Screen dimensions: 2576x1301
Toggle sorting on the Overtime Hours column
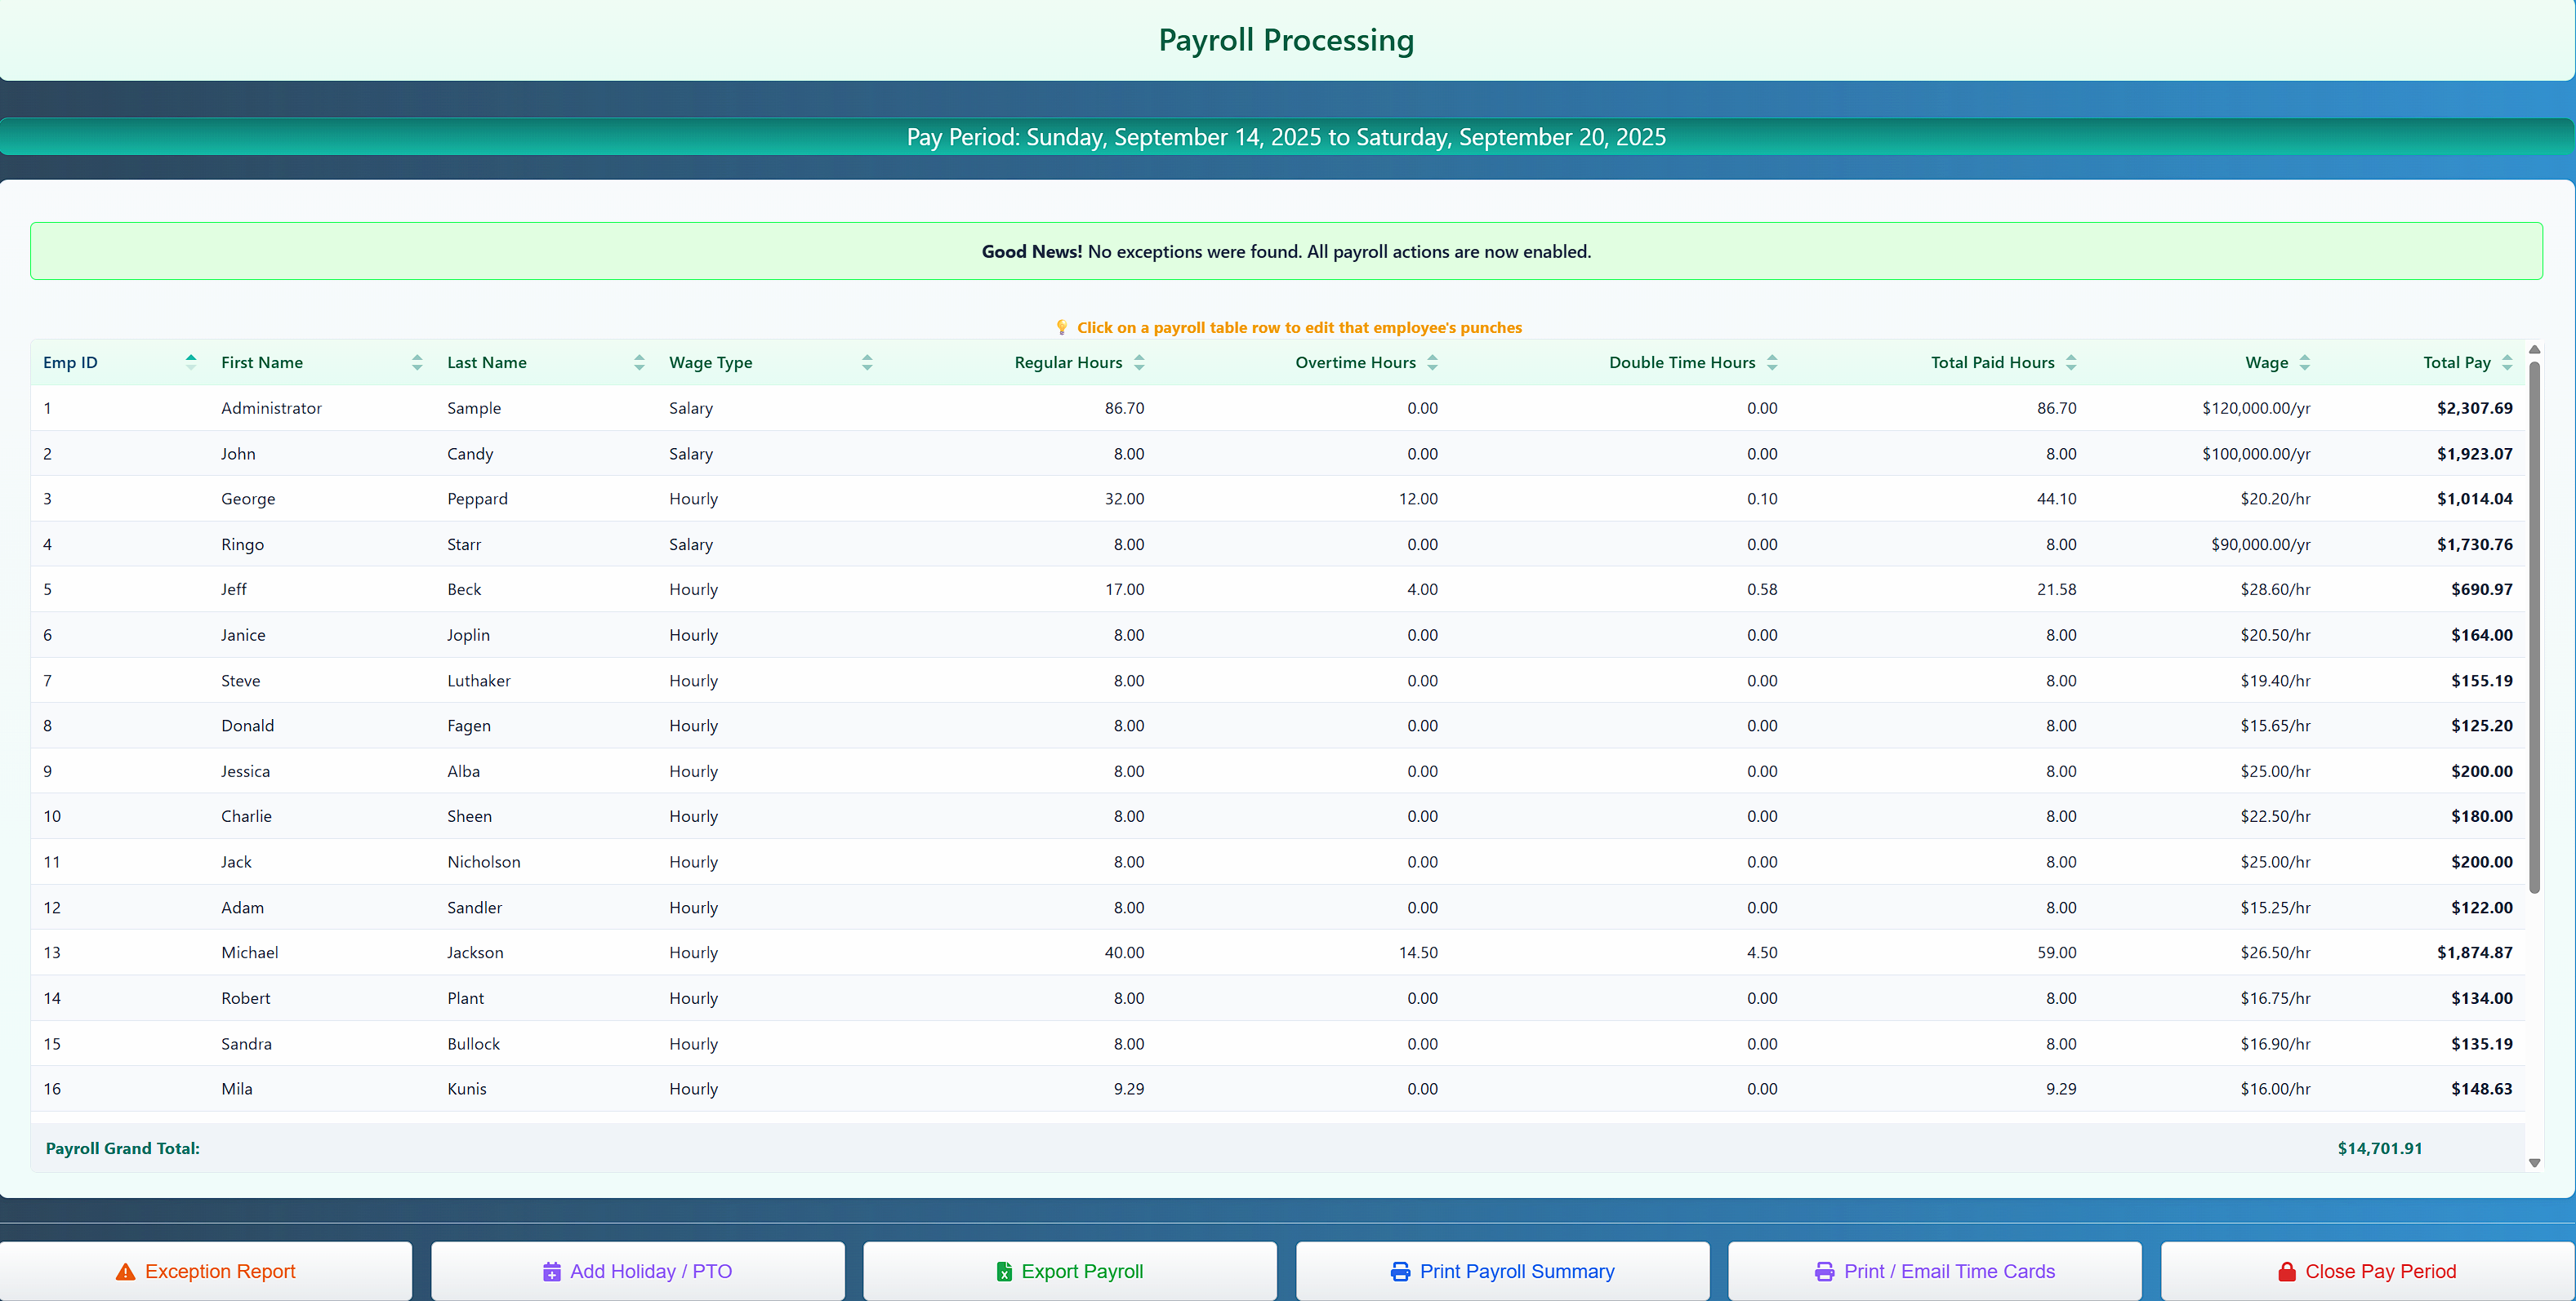click(x=1434, y=362)
